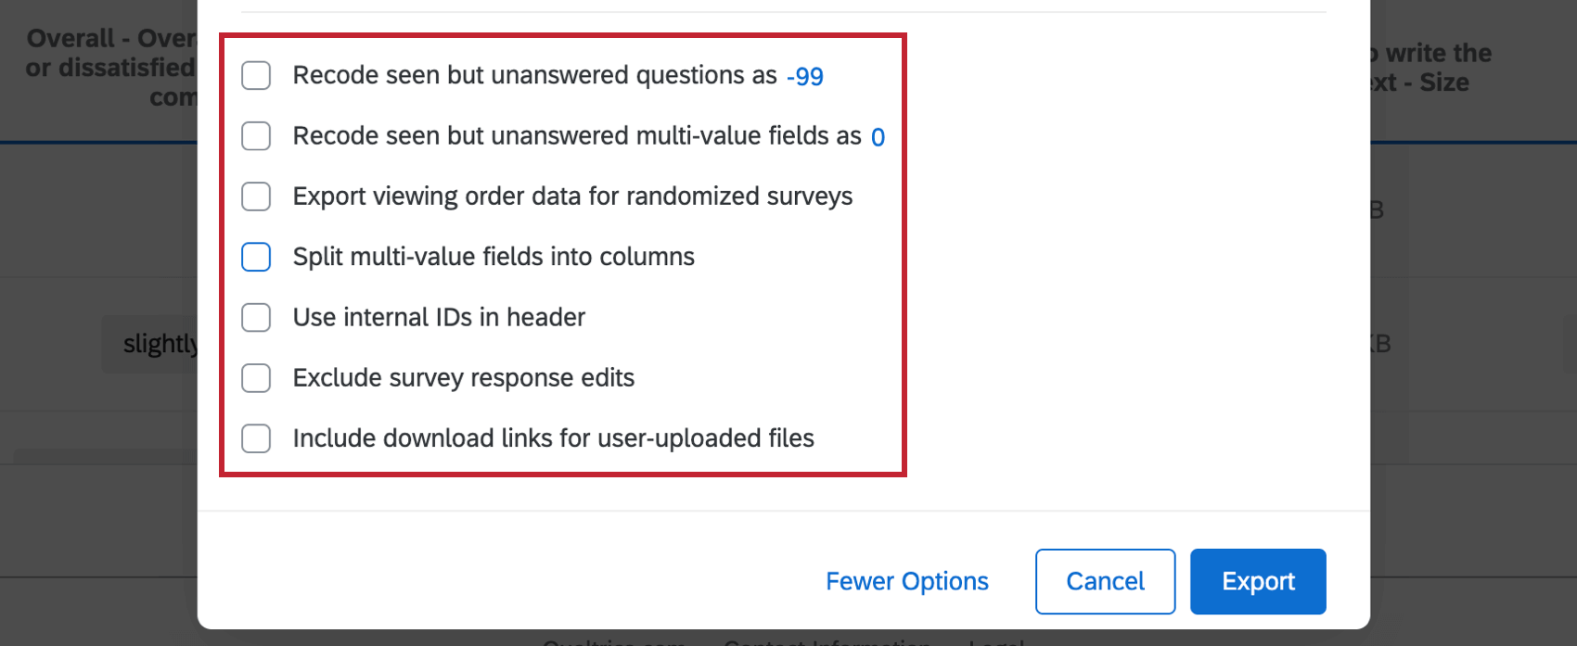
Task: Click the 'Exclude survey response edits' label text
Action: (464, 378)
